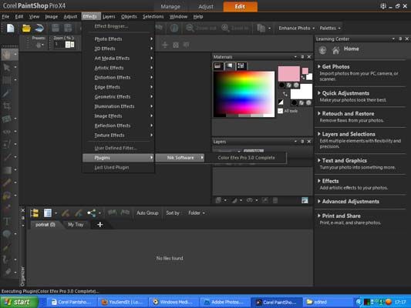This screenshot has height=308, width=411.
Task: Open the Enhance Photo dropdown
Action: (296, 28)
